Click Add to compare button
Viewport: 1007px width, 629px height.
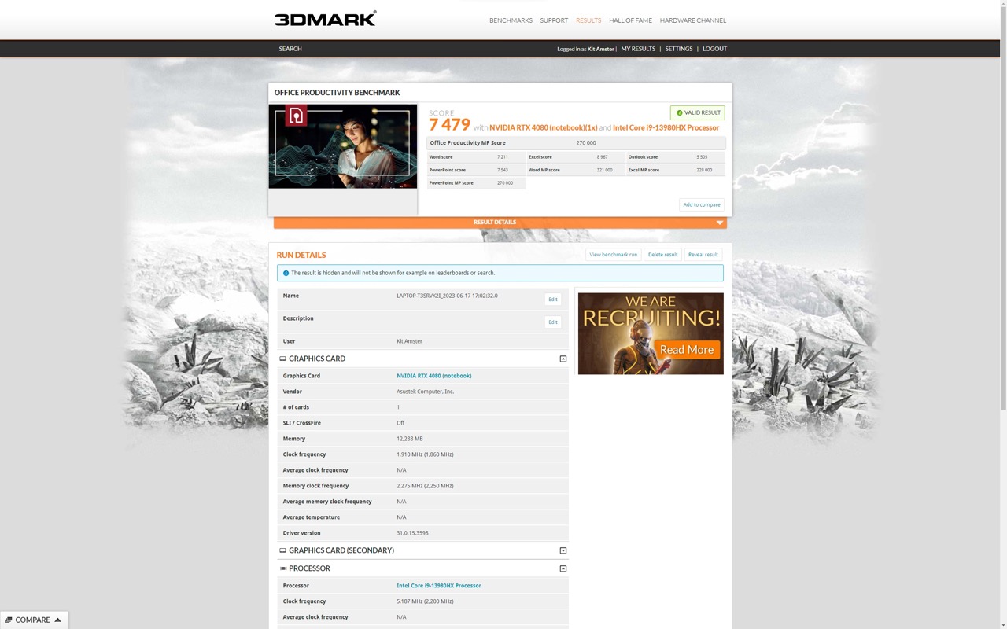click(702, 204)
